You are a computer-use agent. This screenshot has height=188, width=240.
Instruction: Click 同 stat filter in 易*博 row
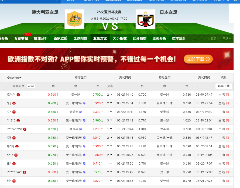click(x=227, y=147)
